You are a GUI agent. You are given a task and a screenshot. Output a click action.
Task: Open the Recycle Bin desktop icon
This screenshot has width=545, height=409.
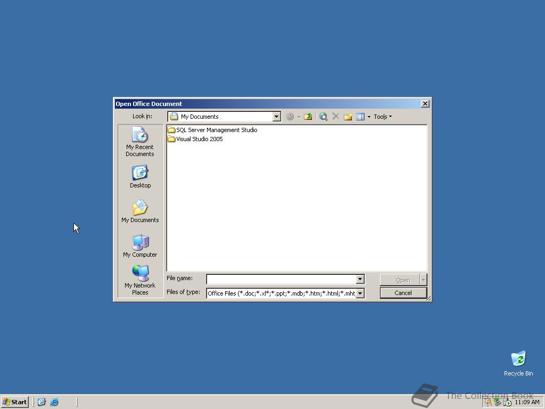pos(518,363)
